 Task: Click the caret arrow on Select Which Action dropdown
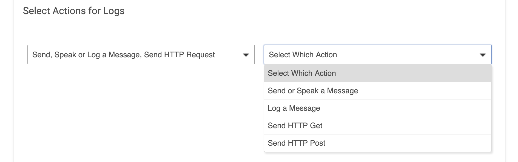483,55
